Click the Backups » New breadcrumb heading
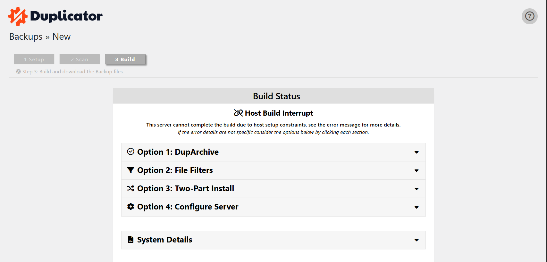The width and height of the screenshot is (547, 262). click(40, 37)
